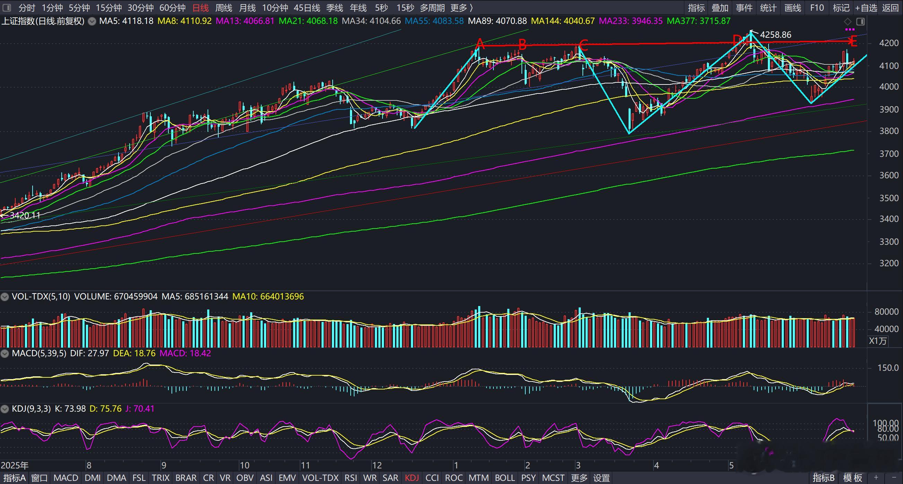Click the 叠加 overlay button
The height and width of the screenshot is (484, 903).
[x=720, y=8]
